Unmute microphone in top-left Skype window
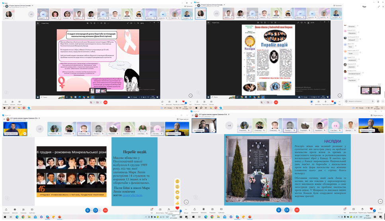This screenshot has height=221, width=385. coord(91,102)
